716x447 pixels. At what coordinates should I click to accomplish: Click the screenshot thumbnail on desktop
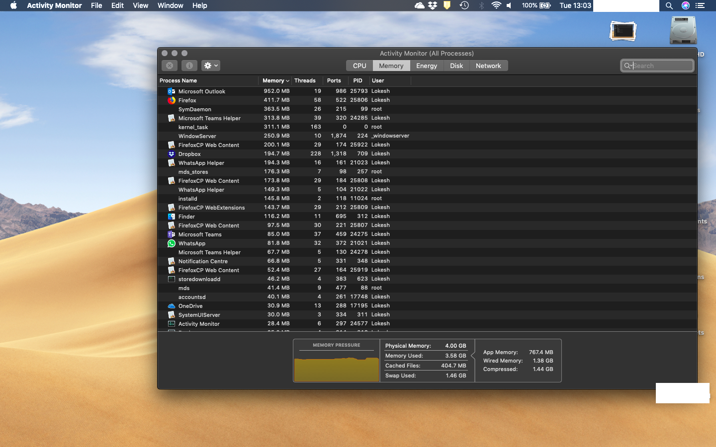(x=623, y=31)
